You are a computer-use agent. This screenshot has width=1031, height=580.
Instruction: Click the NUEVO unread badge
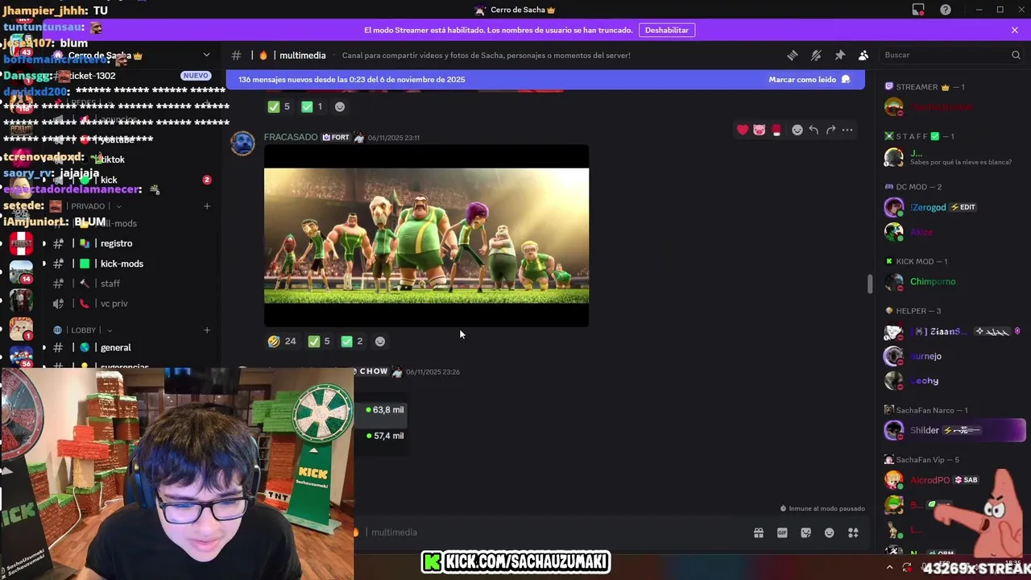tap(196, 76)
